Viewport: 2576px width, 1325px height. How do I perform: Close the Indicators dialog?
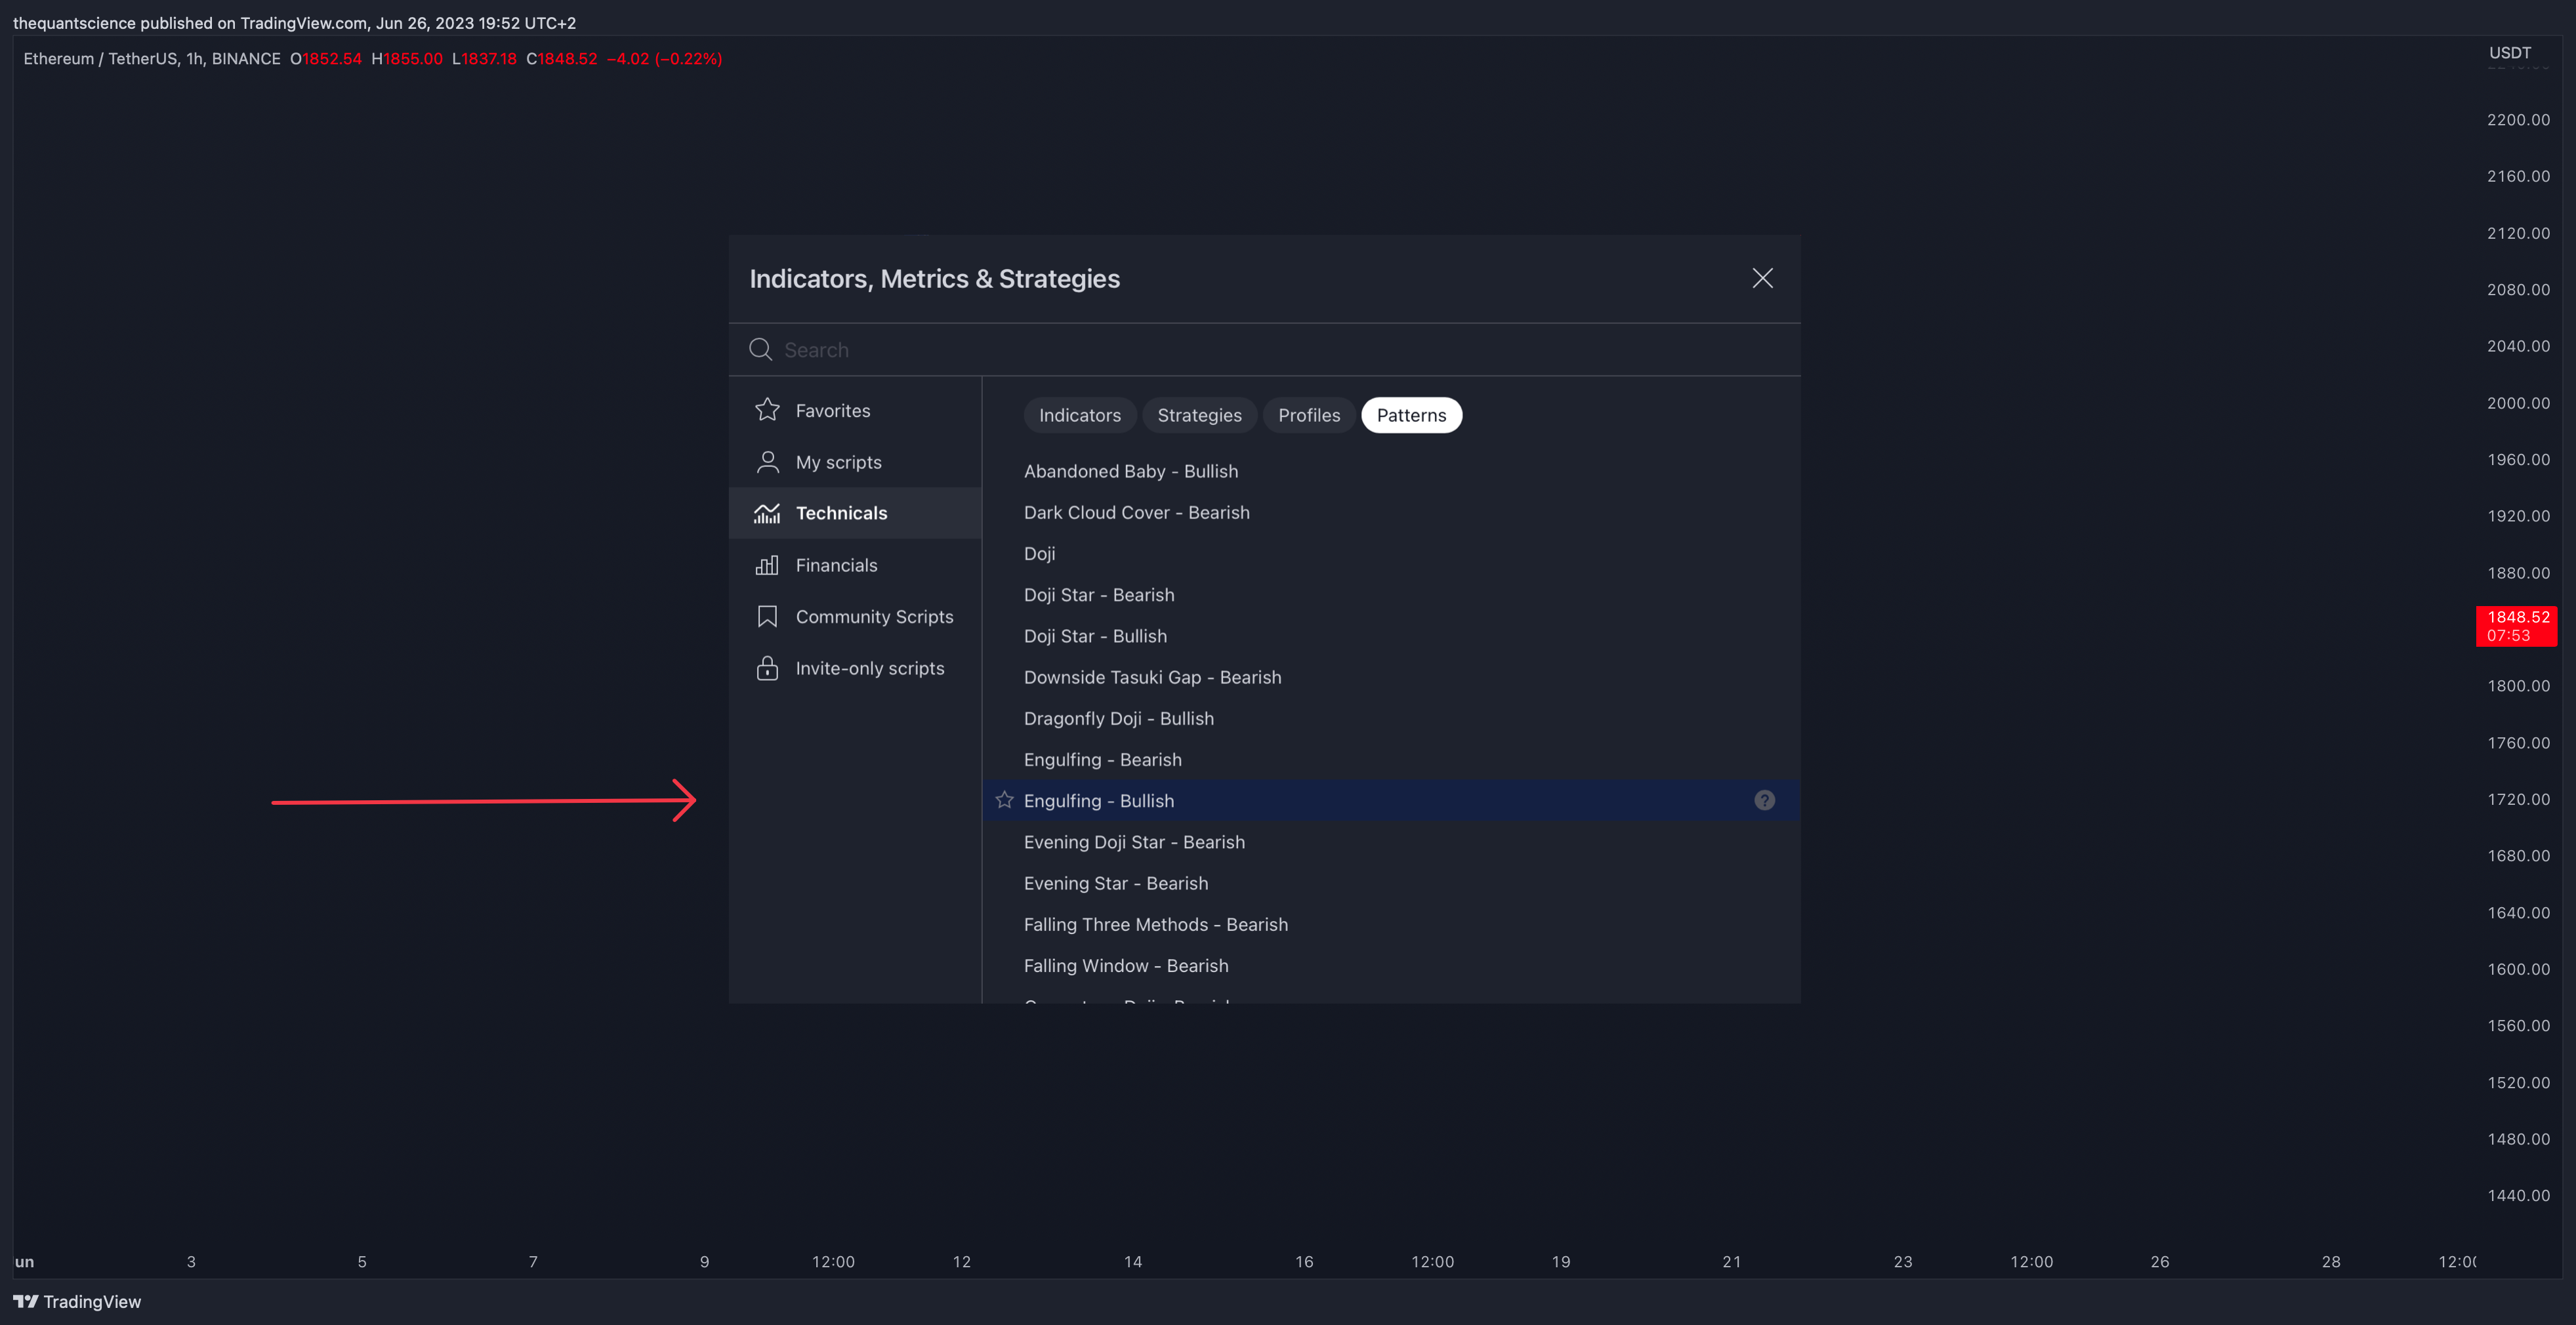pyautogui.click(x=1762, y=278)
